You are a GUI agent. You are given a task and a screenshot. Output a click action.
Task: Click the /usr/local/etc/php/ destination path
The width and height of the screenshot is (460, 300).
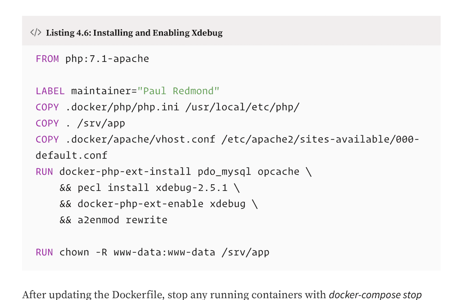pyautogui.click(x=242, y=107)
